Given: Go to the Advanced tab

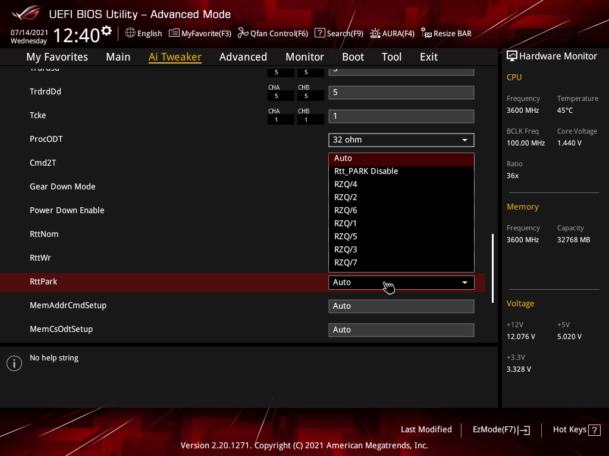Looking at the screenshot, I should (243, 57).
